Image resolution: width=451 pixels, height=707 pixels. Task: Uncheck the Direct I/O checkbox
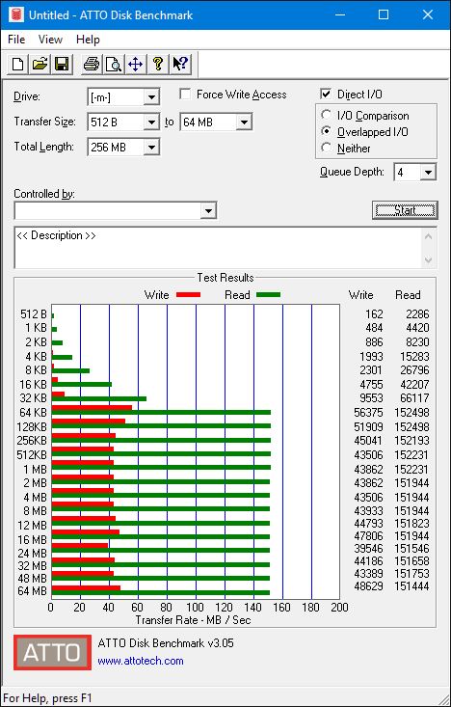click(326, 95)
